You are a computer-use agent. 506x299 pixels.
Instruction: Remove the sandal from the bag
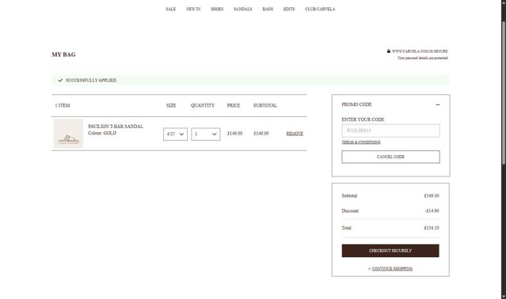295,134
